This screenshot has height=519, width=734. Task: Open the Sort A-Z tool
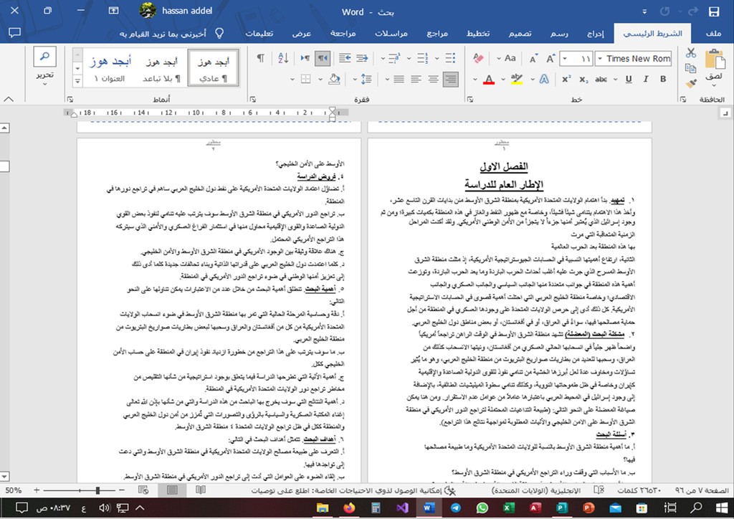click(x=283, y=59)
